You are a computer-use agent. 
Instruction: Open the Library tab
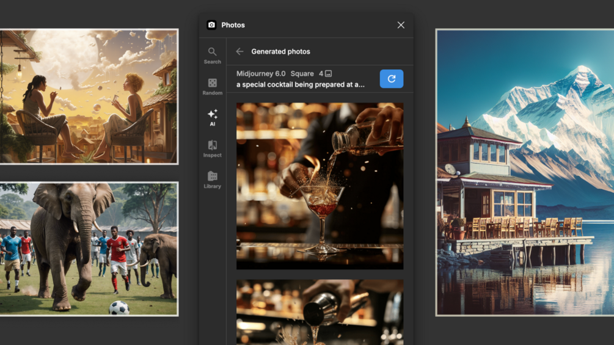pos(212,180)
